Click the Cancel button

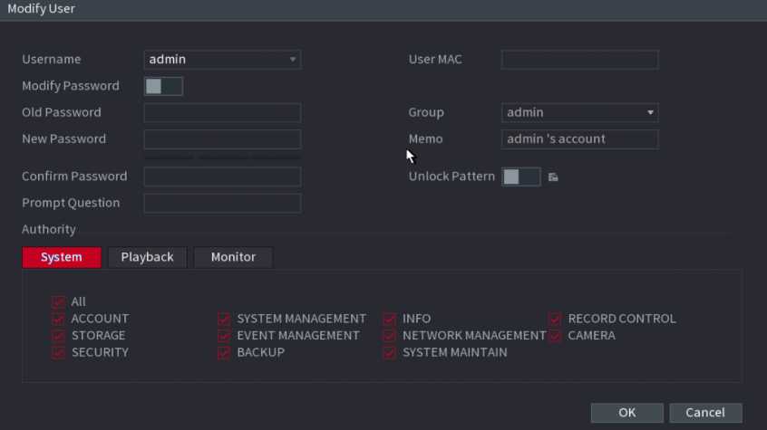click(x=704, y=413)
